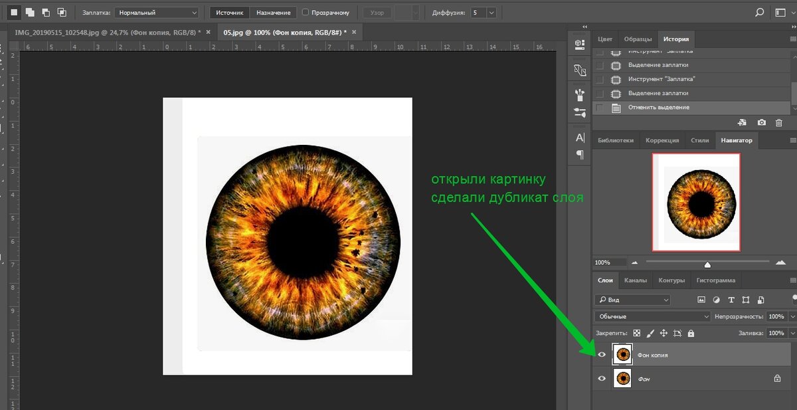
Task: Click the zoom out small mountains icon
Action: [634, 262]
